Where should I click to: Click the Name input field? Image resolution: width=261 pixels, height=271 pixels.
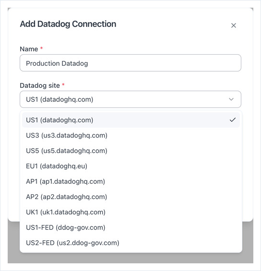coord(130,63)
